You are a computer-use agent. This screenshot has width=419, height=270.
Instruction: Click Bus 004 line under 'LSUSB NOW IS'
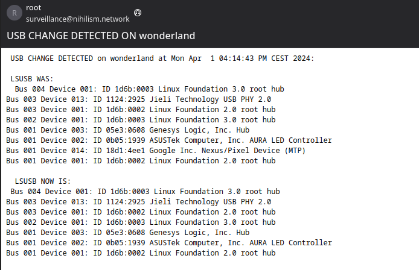145,192
